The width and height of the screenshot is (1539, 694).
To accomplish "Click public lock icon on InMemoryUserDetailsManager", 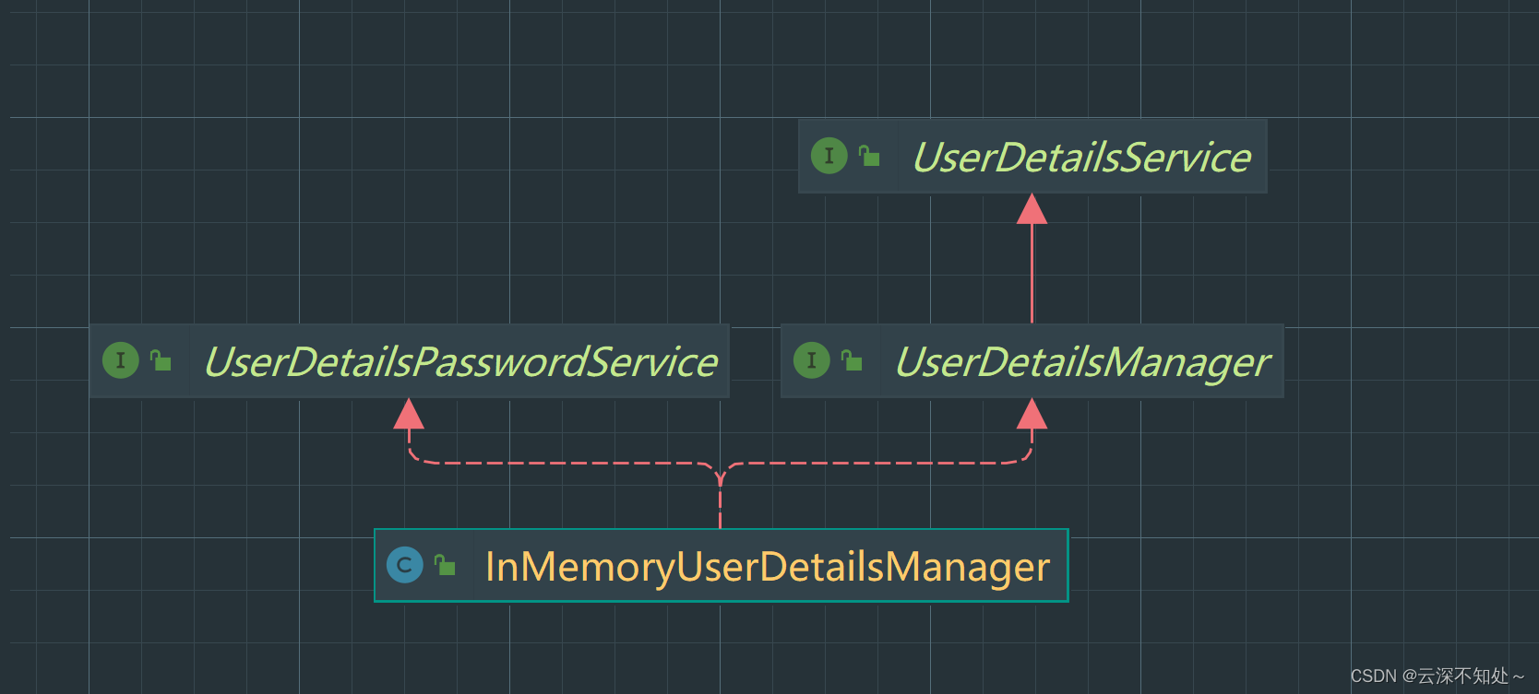I will point(445,565).
